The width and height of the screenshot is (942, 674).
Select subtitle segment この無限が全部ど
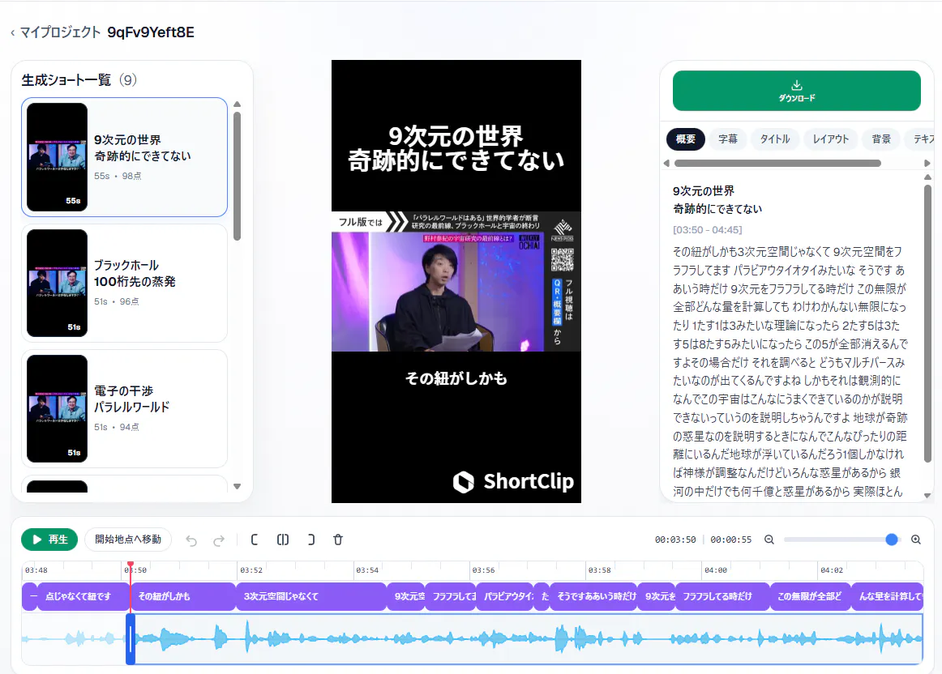(x=810, y=596)
